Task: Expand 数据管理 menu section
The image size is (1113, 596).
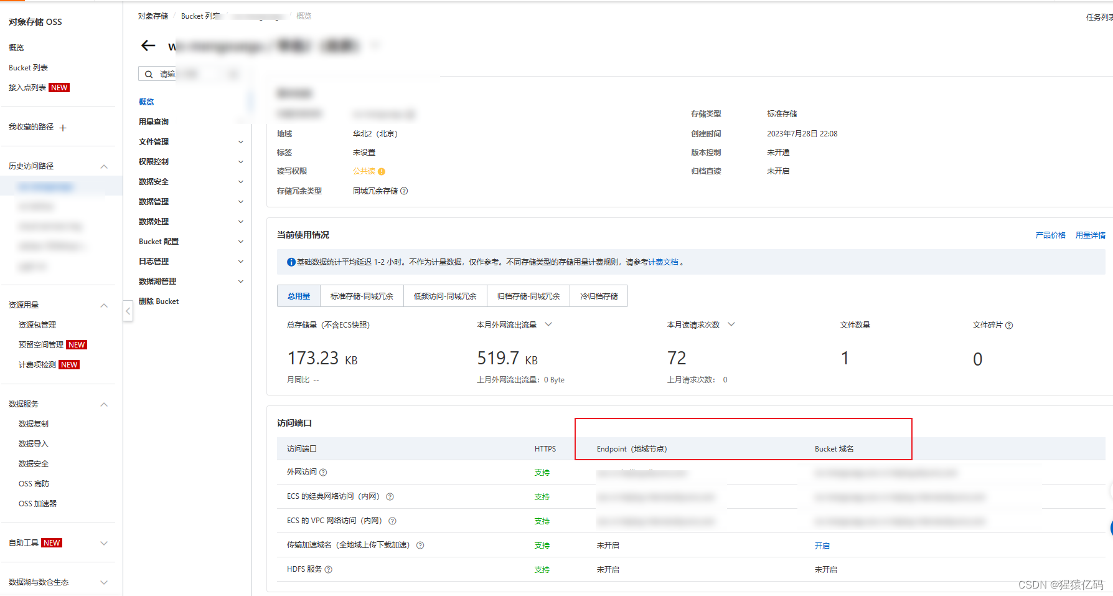Action: (241, 202)
